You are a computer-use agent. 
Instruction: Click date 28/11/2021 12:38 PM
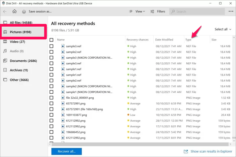point(169,121)
